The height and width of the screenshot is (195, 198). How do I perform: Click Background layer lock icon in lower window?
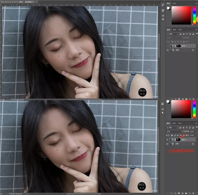pyautogui.click(x=193, y=144)
